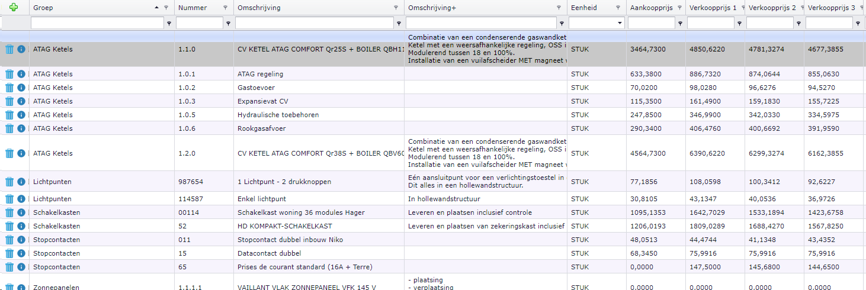
Task: Delete the row numbered 1.2.0
Action: click(9, 153)
